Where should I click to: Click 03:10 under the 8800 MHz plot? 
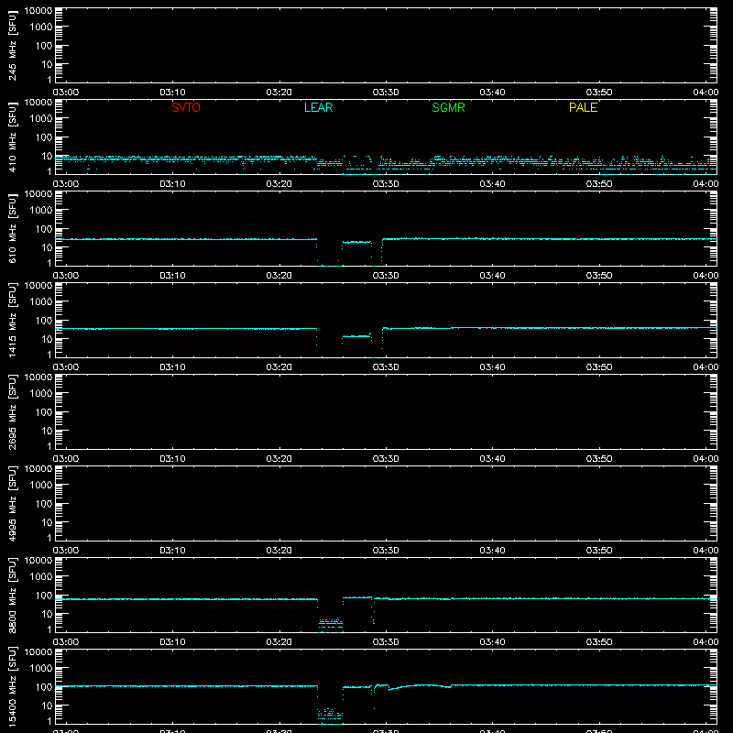click(x=172, y=642)
